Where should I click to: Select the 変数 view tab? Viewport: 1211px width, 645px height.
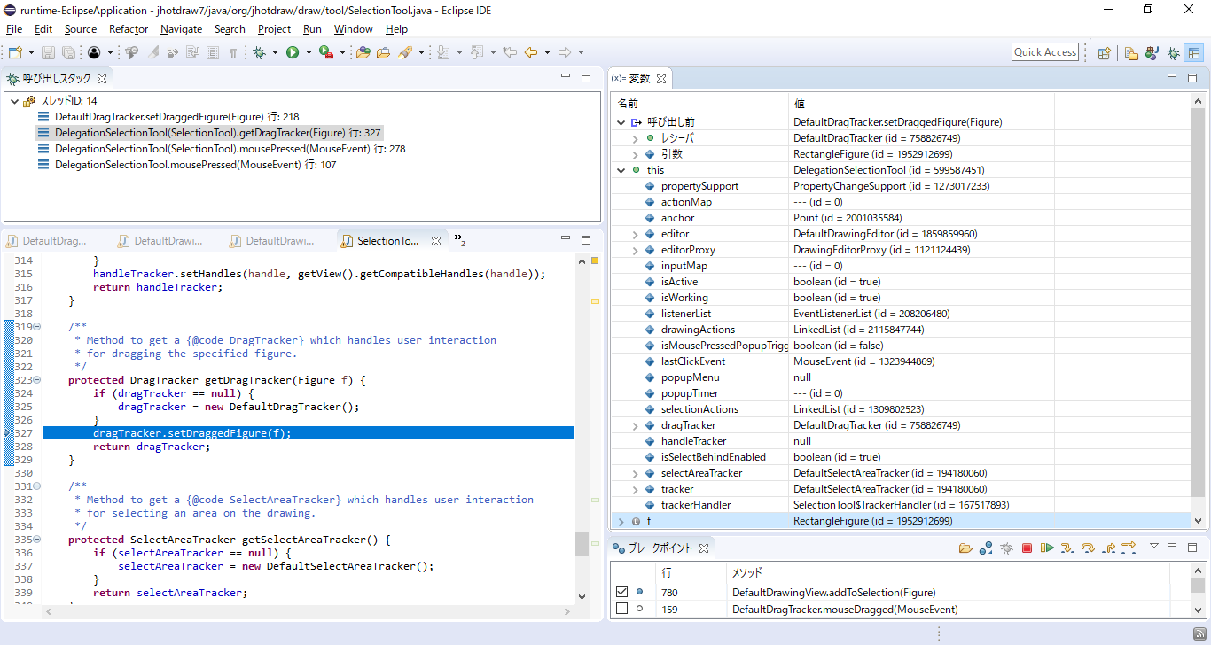pos(639,79)
